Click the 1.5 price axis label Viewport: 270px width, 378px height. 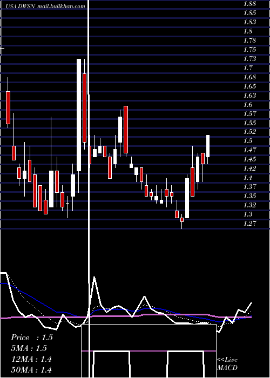(248, 141)
